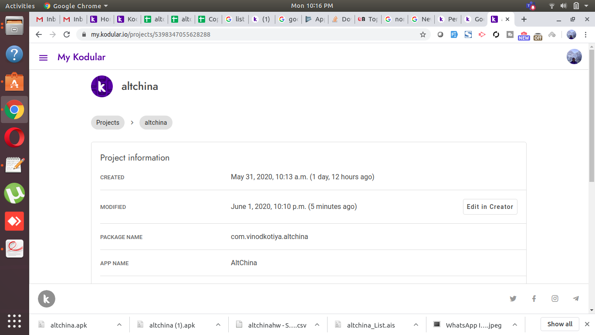Go to Projects breadcrumb

[x=108, y=123]
